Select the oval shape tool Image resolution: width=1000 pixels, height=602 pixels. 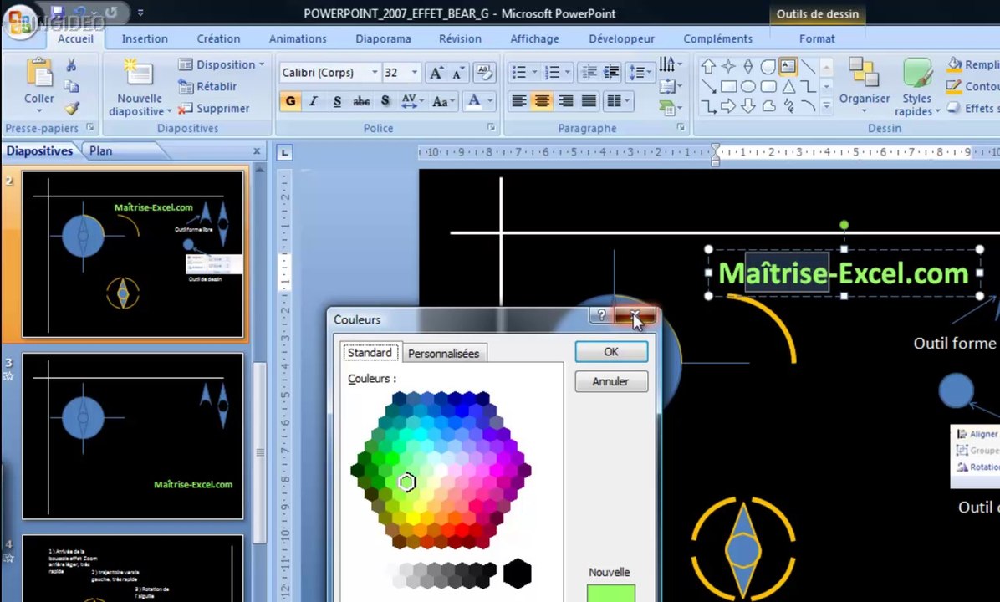click(748, 87)
